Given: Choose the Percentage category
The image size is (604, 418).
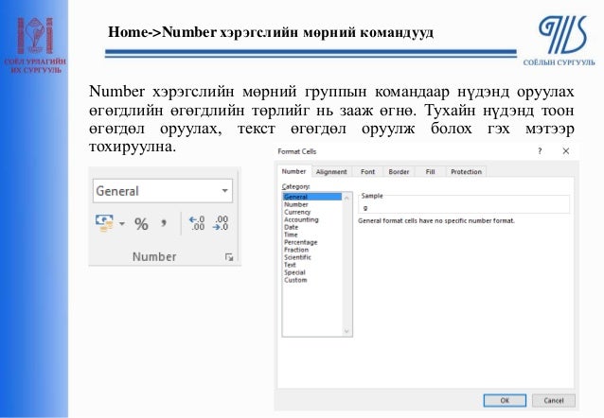Looking at the screenshot, I should coord(302,242).
